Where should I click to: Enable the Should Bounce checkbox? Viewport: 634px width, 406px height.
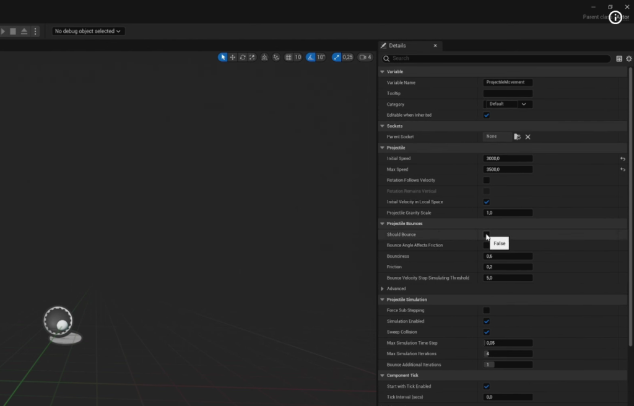(487, 234)
